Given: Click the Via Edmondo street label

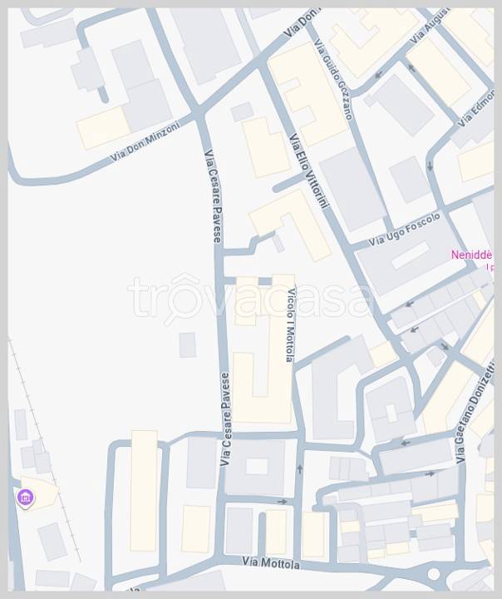Looking at the screenshot, I should (x=475, y=107).
